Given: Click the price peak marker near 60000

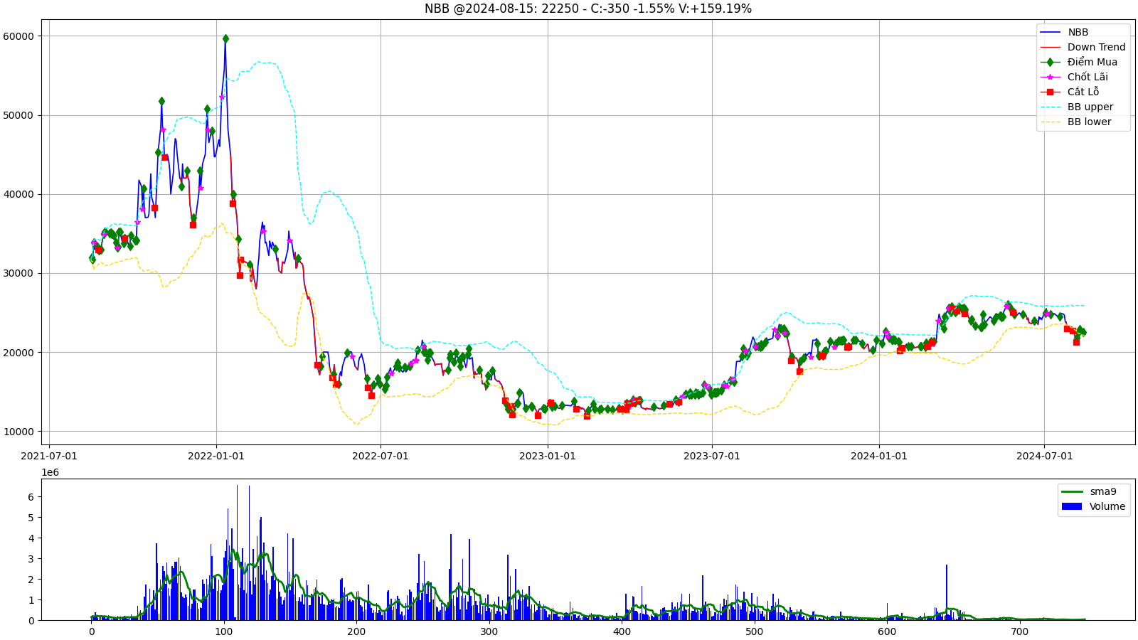Looking at the screenshot, I should pyautogui.click(x=225, y=38).
